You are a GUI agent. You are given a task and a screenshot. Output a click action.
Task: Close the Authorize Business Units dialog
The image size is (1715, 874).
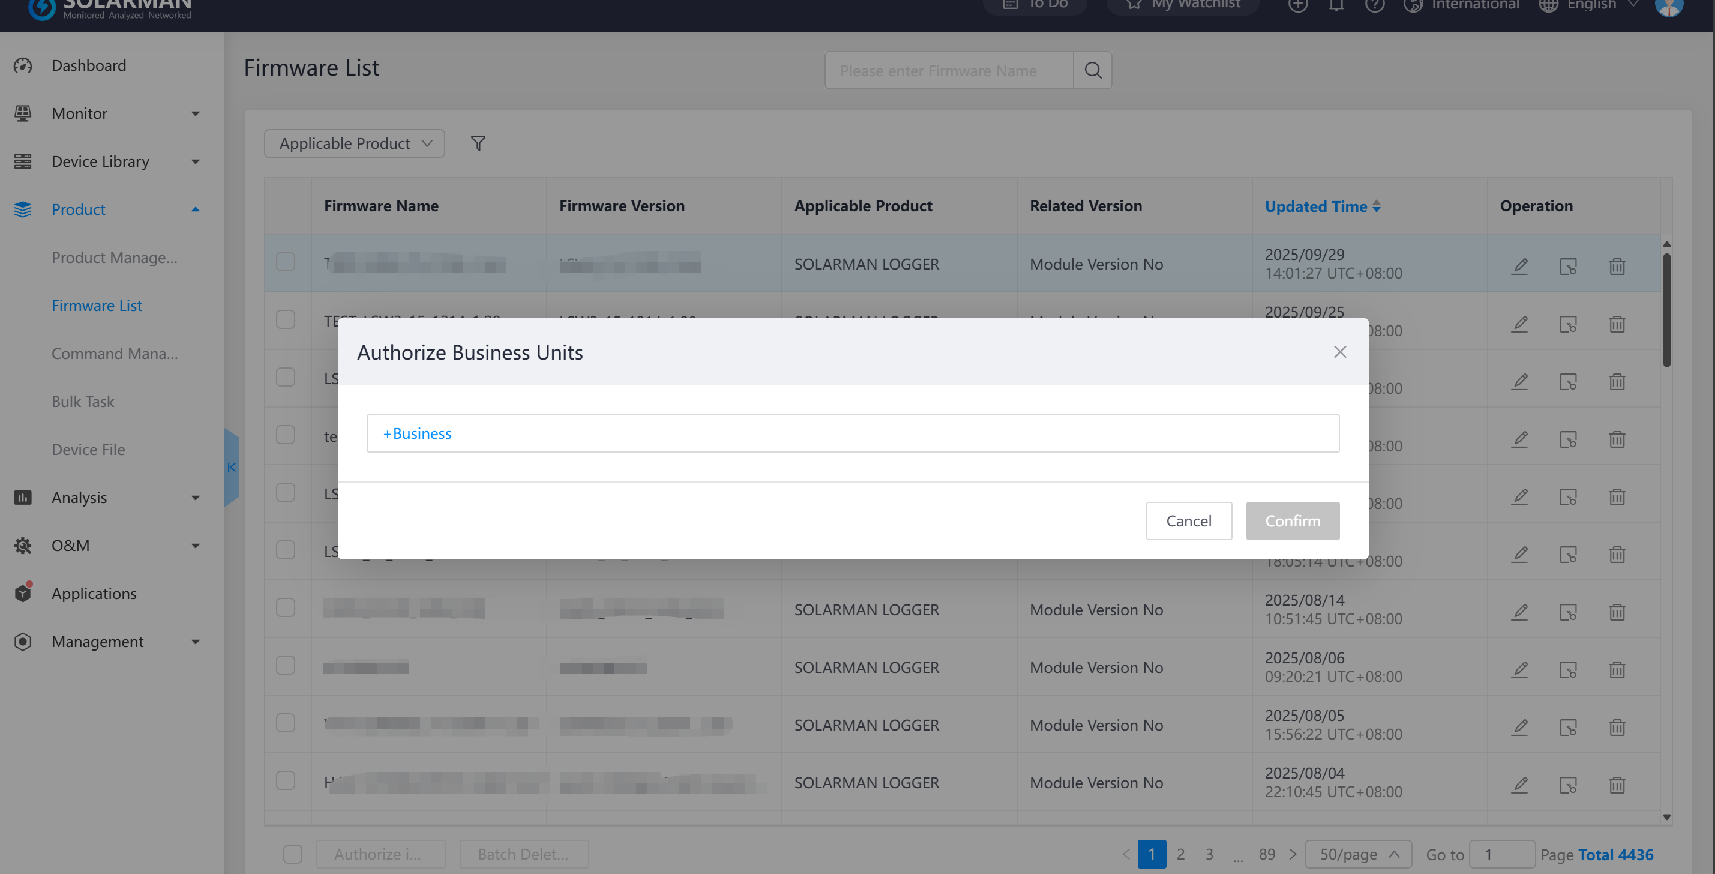pos(1339,352)
